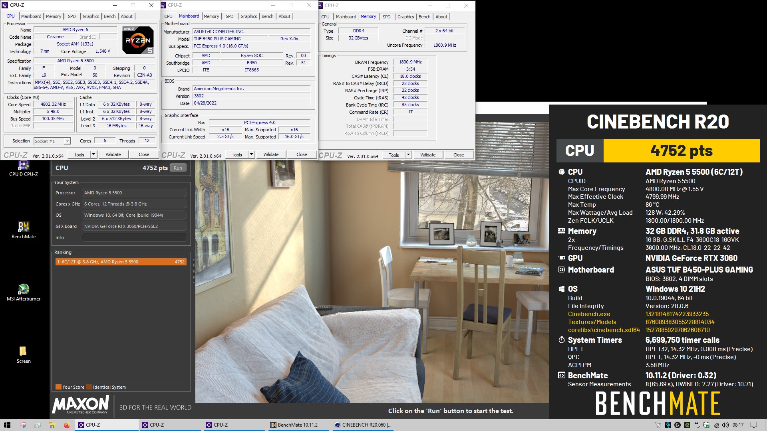Open the BenchMate desktop shortcut
The height and width of the screenshot is (431, 767).
[x=24, y=230]
